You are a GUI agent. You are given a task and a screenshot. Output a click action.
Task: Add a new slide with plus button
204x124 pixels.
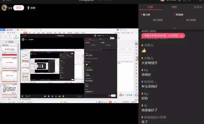(9, 99)
